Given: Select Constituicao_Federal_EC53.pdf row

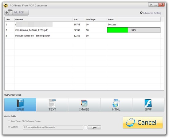Looking at the screenshot, I should tap(83, 30).
